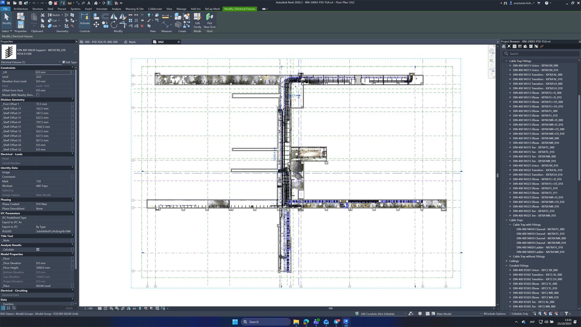The height and width of the screenshot is (327, 581).
Task: Click the Edit Type button
Action: point(70,62)
